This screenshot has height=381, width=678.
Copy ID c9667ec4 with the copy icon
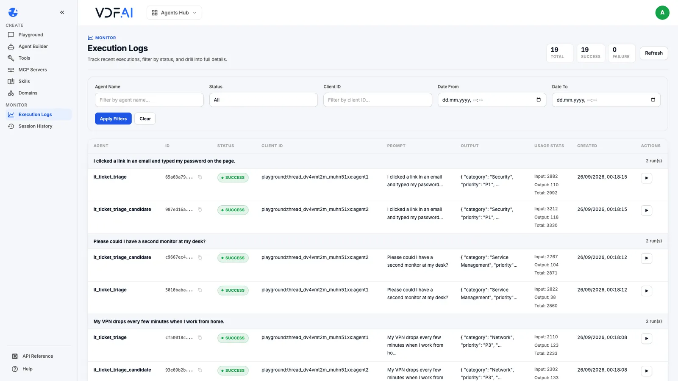[x=200, y=258]
